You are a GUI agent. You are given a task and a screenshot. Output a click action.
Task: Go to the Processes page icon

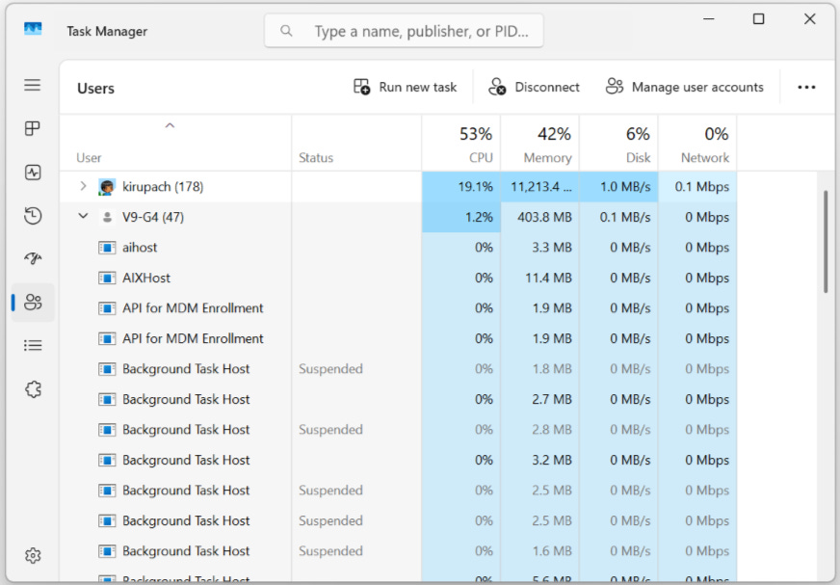click(x=32, y=128)
